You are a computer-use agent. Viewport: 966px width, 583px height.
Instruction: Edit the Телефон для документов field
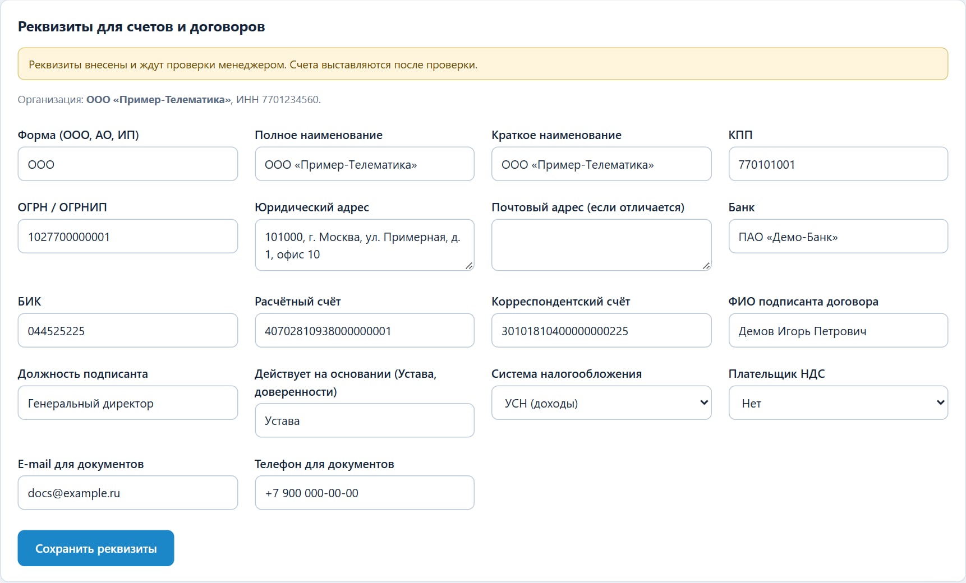point(365,493)
